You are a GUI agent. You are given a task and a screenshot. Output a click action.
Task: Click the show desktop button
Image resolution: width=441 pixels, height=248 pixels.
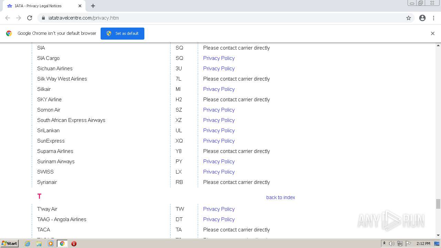point(437,244)
